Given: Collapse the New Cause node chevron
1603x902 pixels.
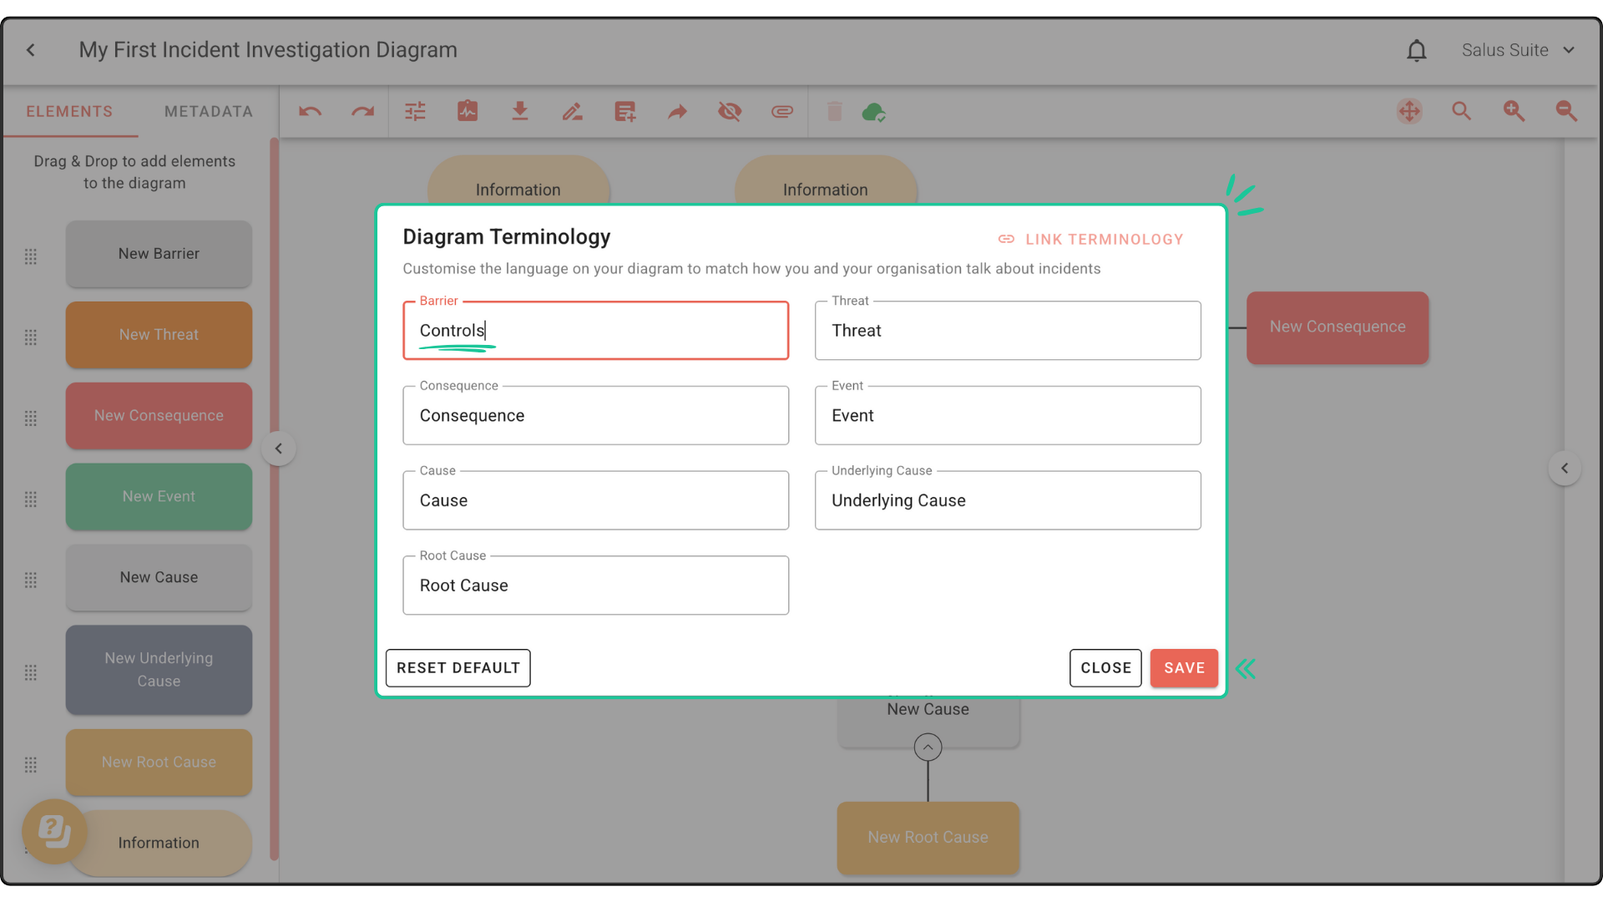Looking at the screenshot, I should coord(928,747).
